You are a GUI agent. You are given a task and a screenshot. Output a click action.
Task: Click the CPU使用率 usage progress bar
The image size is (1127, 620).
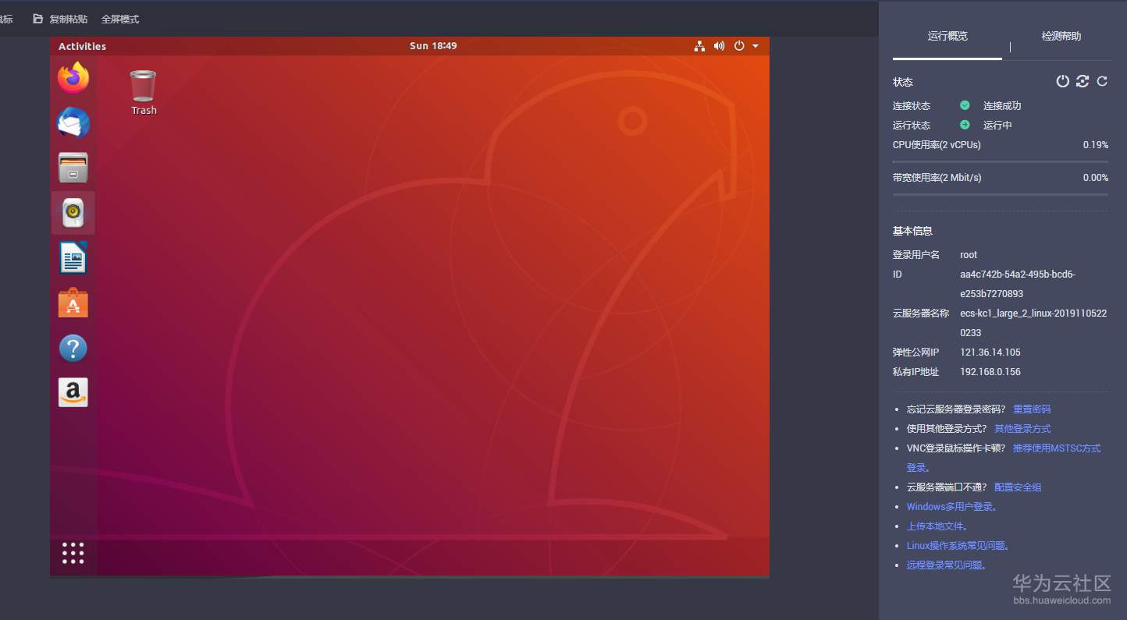1001,161
